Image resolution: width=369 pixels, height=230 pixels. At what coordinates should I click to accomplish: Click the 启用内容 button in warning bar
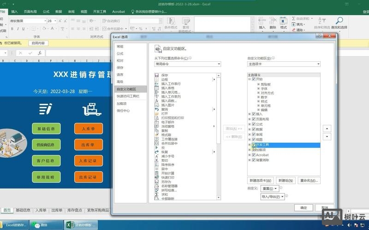pyautogui.click(x=38, y=43)
